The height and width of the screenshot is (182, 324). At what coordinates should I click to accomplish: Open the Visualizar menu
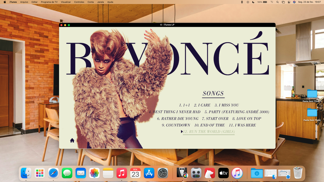[66, 2]
